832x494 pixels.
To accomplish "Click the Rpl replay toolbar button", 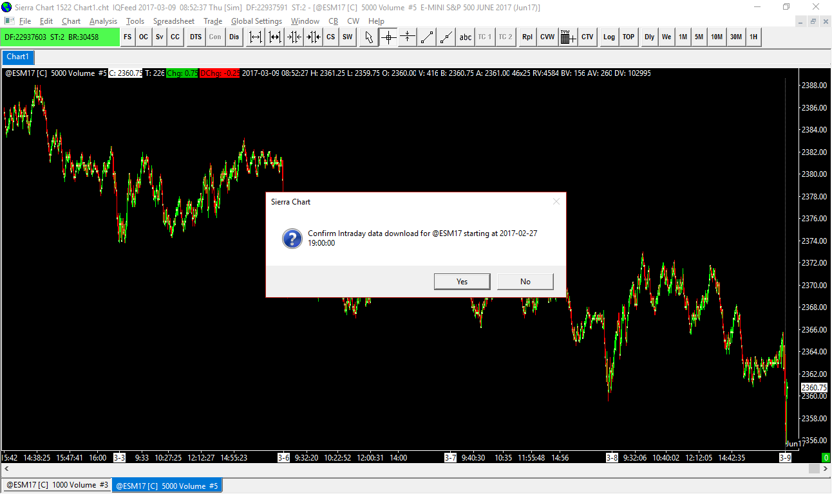I will coord(527,37).
